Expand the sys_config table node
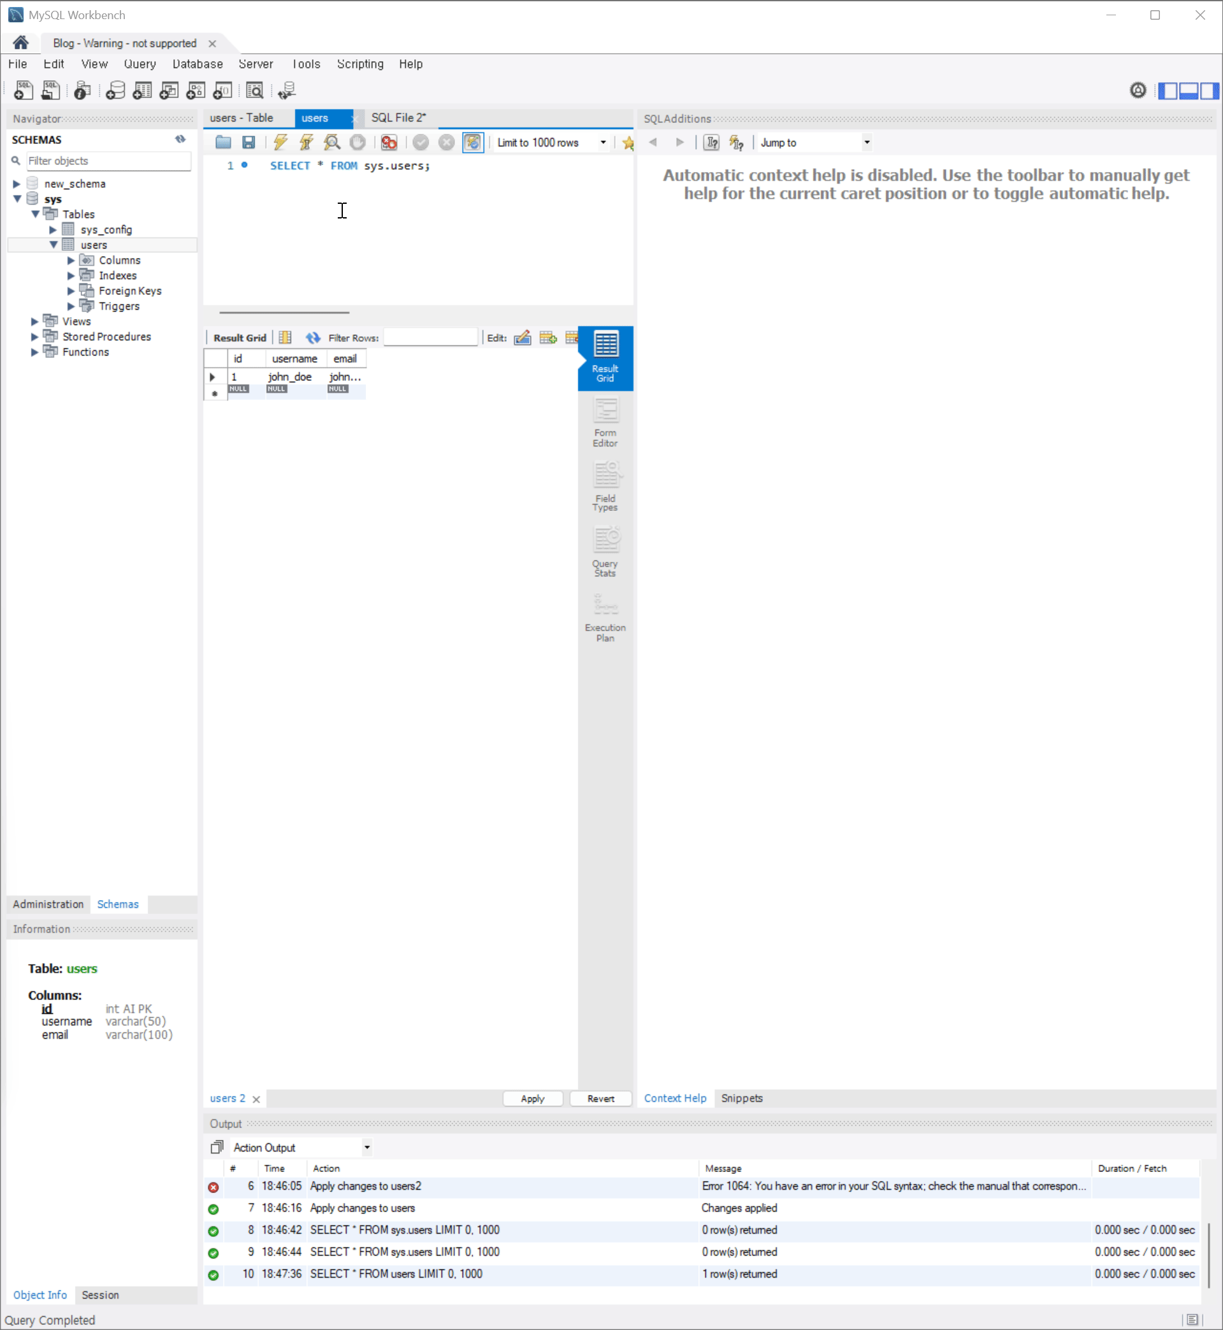 pyautogui.click(x=54, y=229)
